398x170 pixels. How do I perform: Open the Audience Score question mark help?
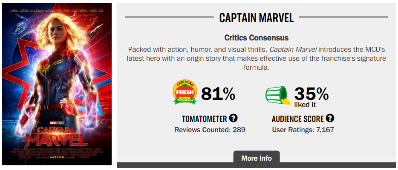[x=330, y=118]
